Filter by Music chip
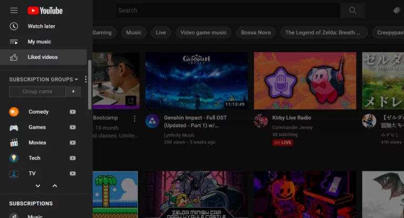404x218 pixels. (134, 33)
